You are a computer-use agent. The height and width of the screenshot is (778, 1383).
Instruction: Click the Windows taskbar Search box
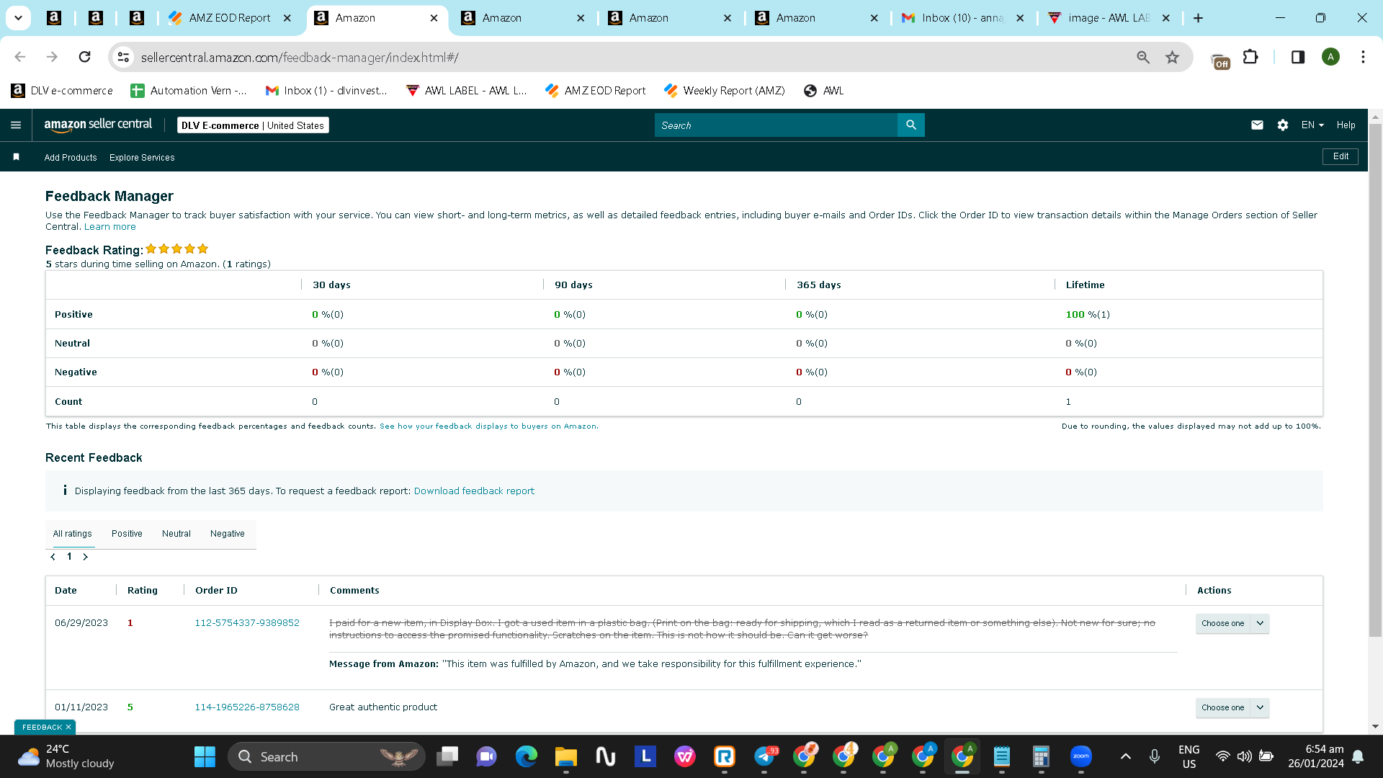tap(326, 756)
